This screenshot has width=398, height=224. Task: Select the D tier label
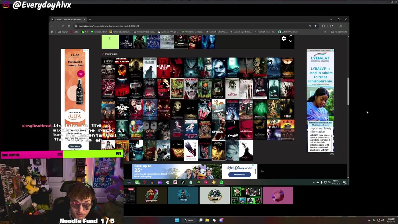[x=110, y=42]
